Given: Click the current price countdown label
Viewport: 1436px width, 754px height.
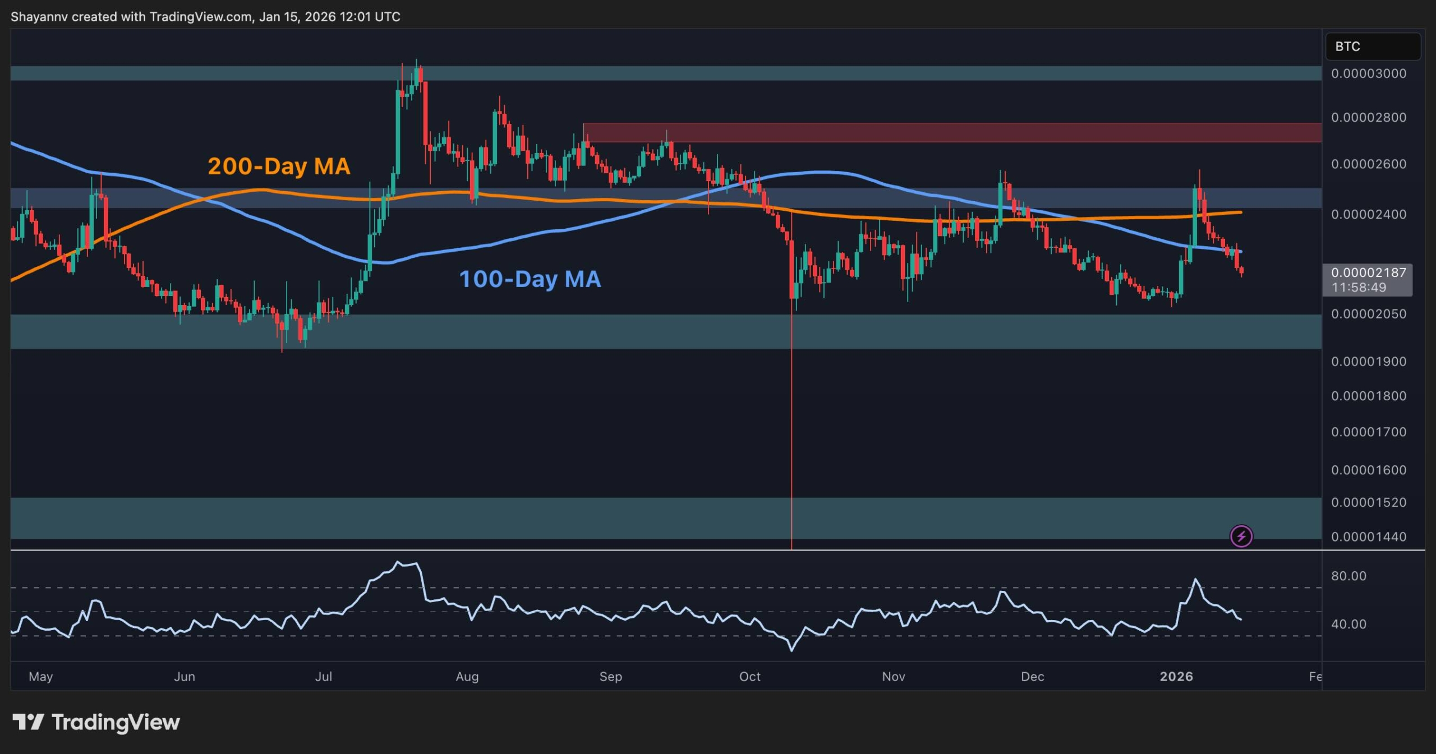Looking at the screenshot, I should point(1371,288).
